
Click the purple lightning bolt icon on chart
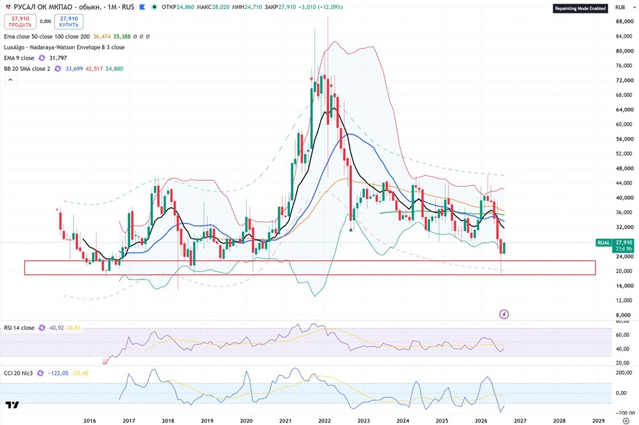pos(504,314)
